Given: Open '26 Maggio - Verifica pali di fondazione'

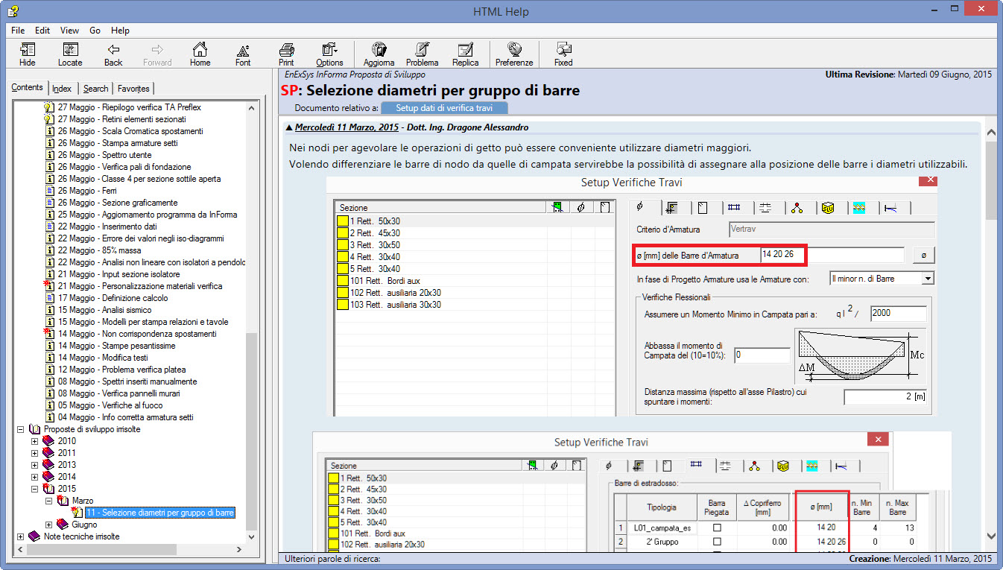Looking at the screenshot, I should (x=124, y=167).
